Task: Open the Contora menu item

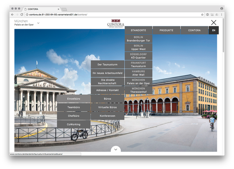Action: click(194, 30)
